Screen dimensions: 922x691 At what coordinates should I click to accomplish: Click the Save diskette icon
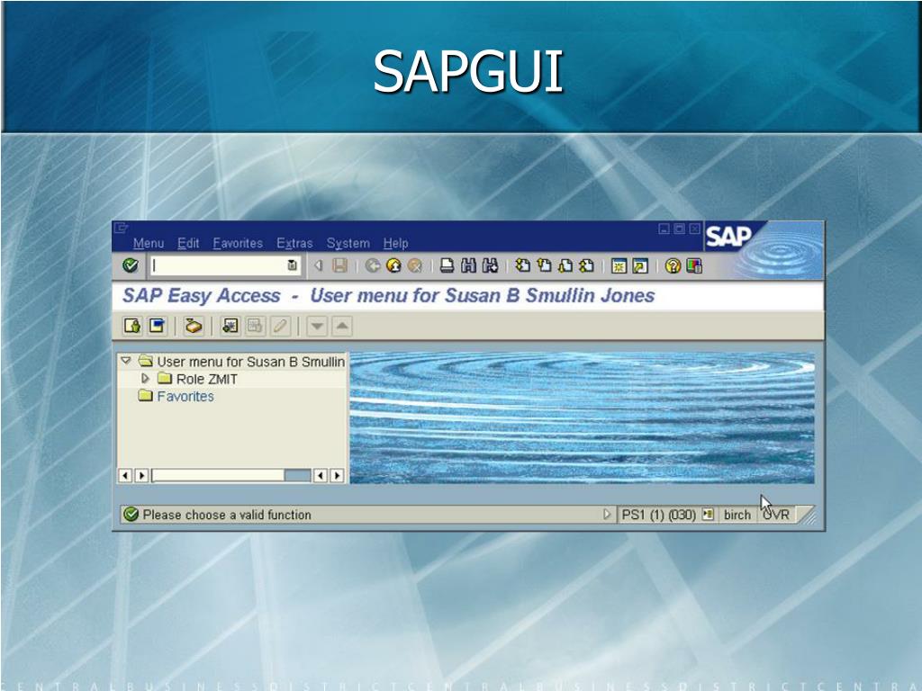[339, 265]
